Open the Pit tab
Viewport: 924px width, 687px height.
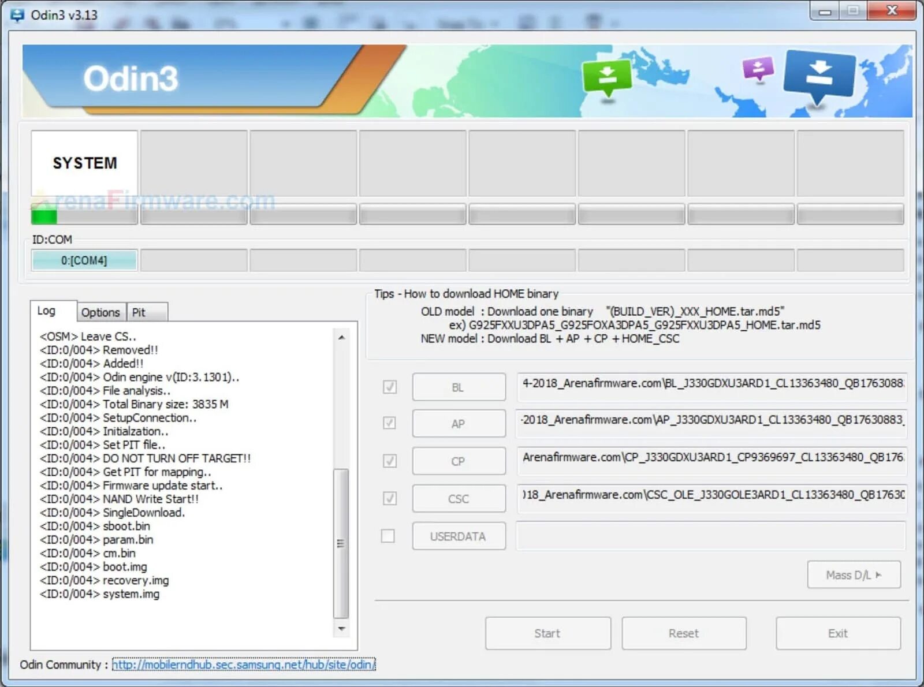point(147,312)
